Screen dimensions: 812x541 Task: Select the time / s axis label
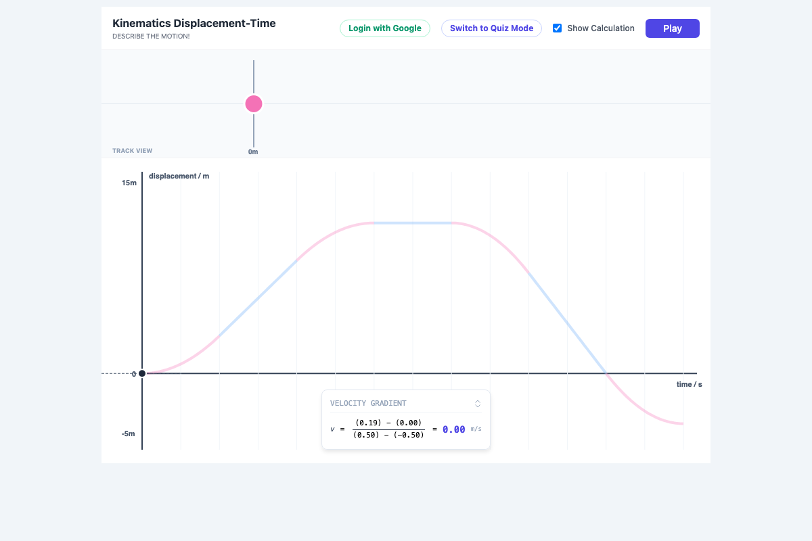[x=689, y=383]
